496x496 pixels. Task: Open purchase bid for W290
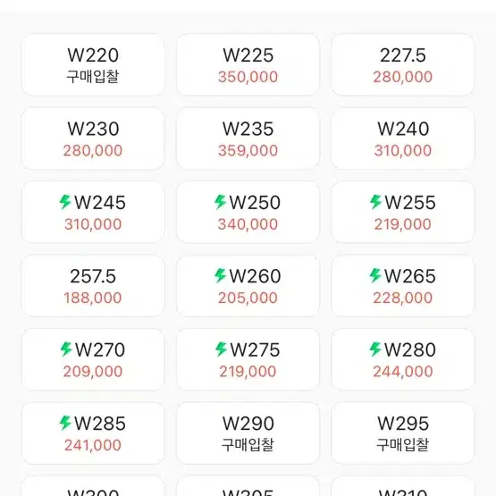pos(248,433)
